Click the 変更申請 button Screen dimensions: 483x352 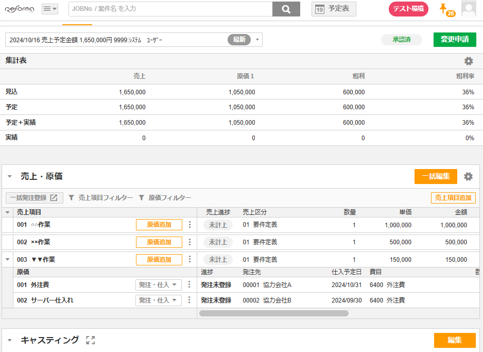454,40
